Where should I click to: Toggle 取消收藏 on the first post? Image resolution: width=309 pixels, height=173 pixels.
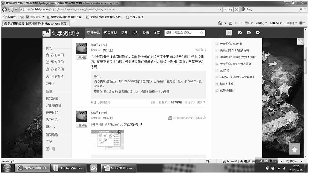(x=176, y=102)
